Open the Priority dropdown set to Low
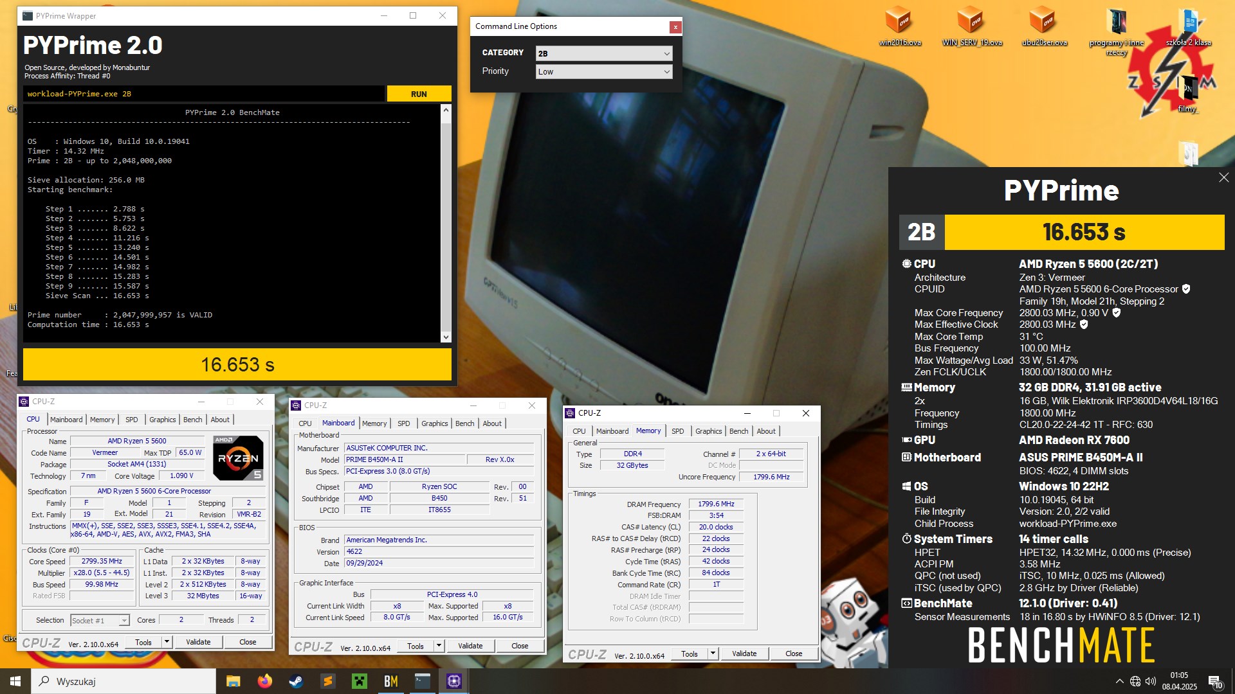 (x=604, y=71)
